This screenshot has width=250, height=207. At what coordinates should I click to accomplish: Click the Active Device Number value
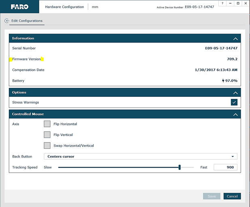[199, 7]
